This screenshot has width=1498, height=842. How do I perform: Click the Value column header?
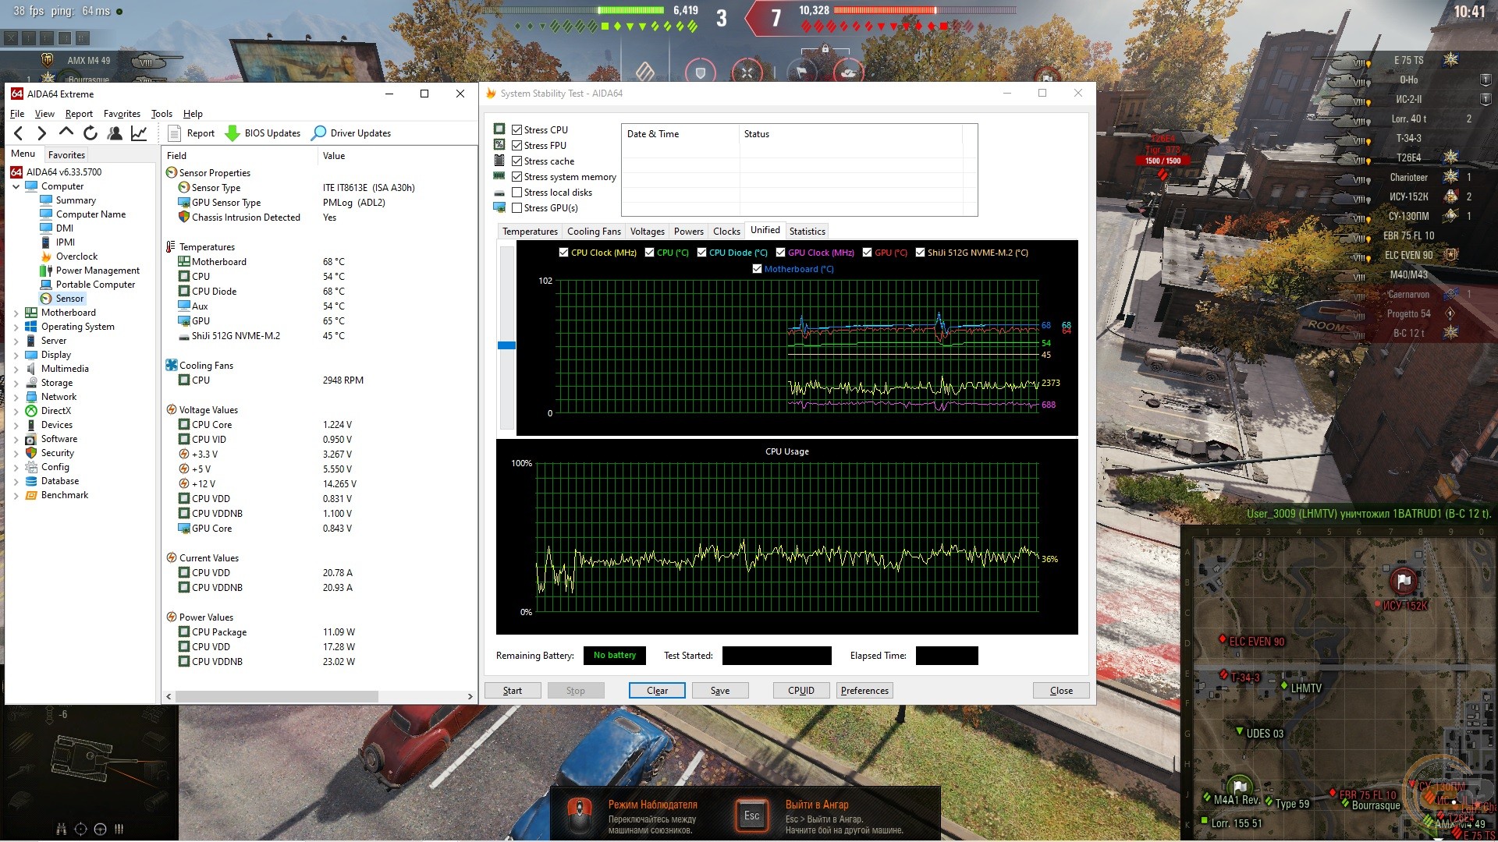tap(396, 156)
